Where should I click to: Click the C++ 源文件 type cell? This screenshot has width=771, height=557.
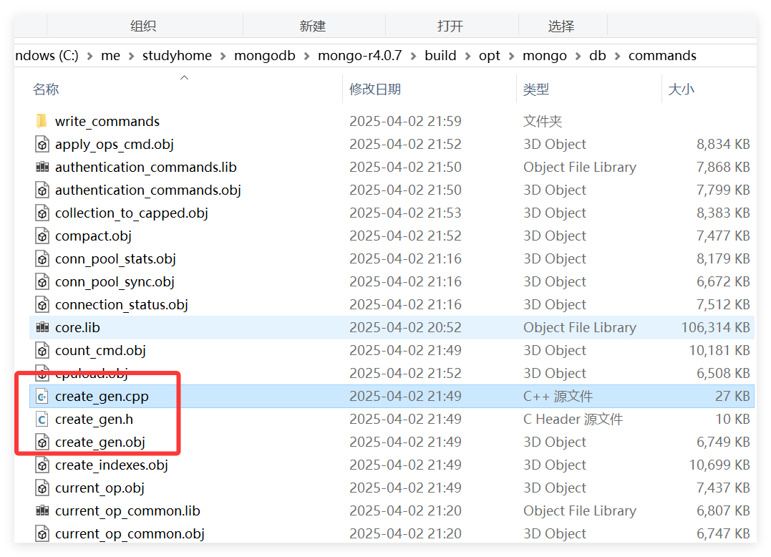point(558,396)
